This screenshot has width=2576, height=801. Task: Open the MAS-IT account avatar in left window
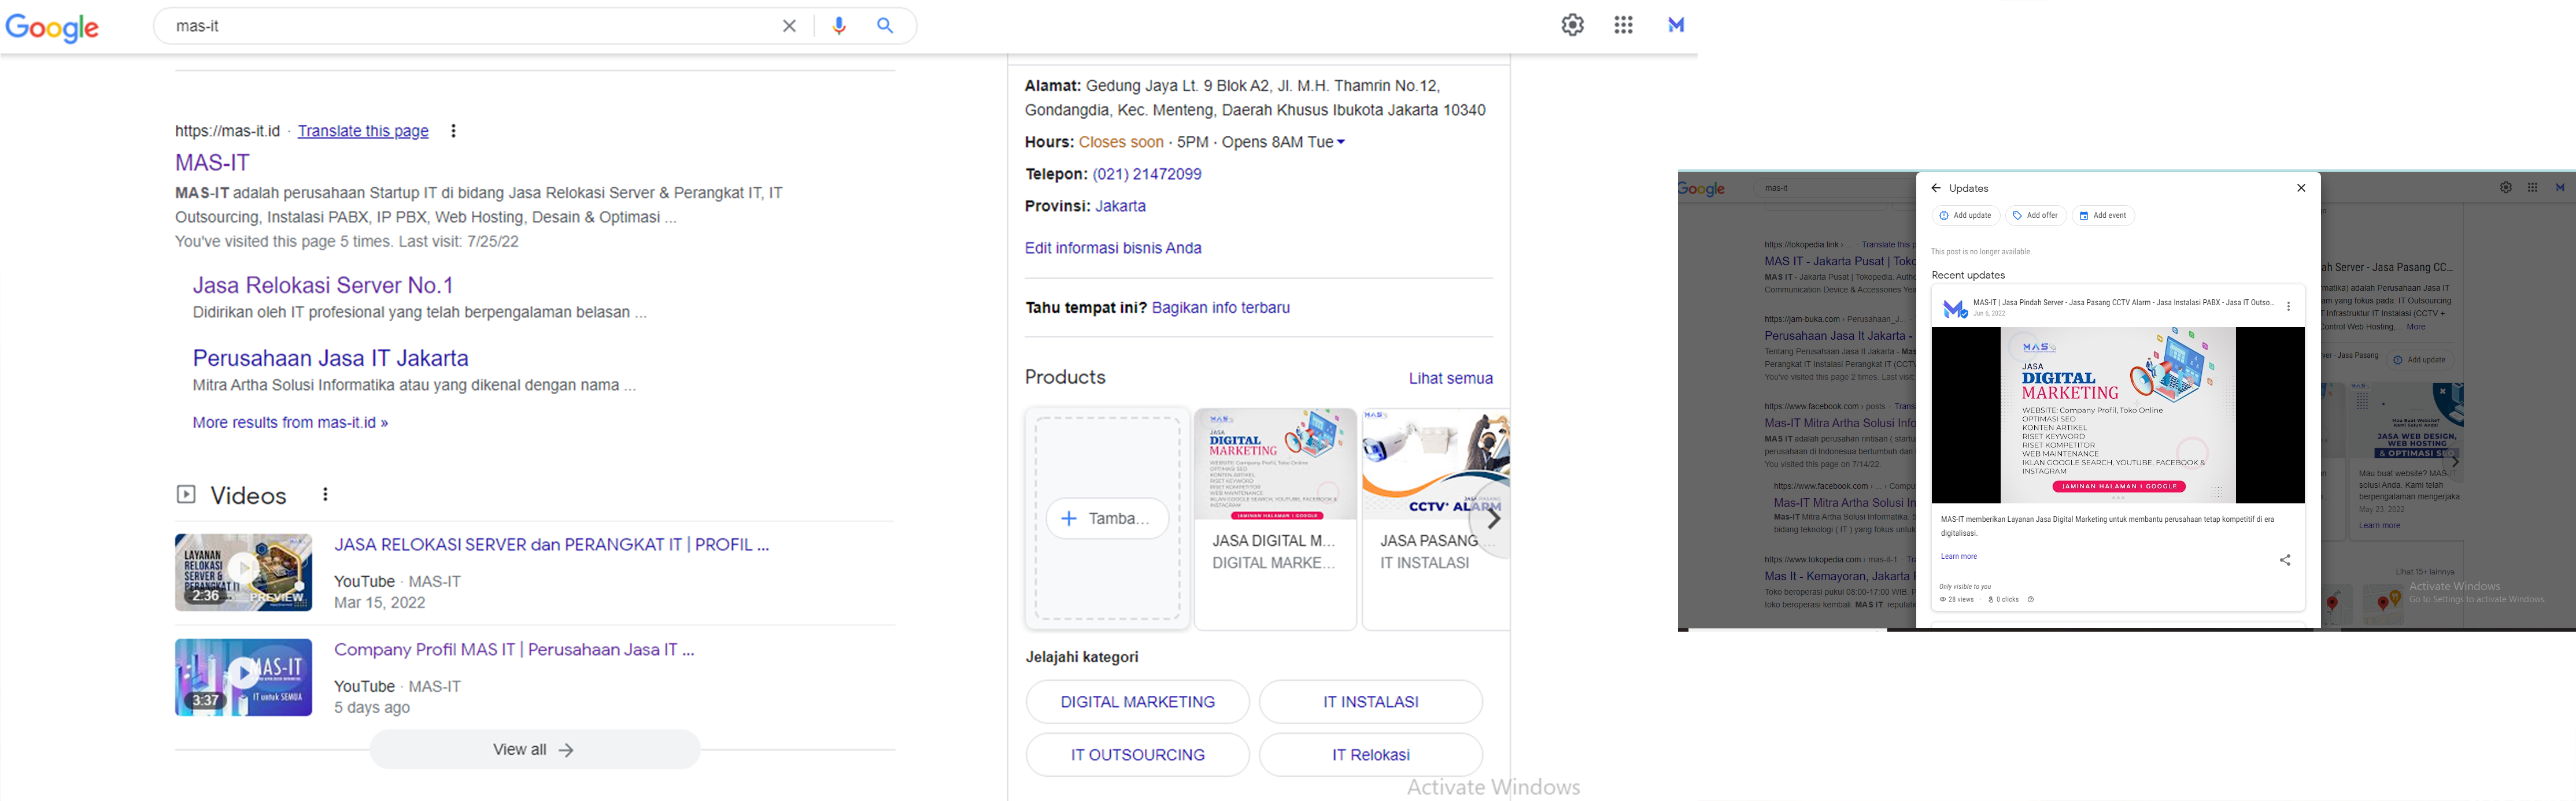1676,25
